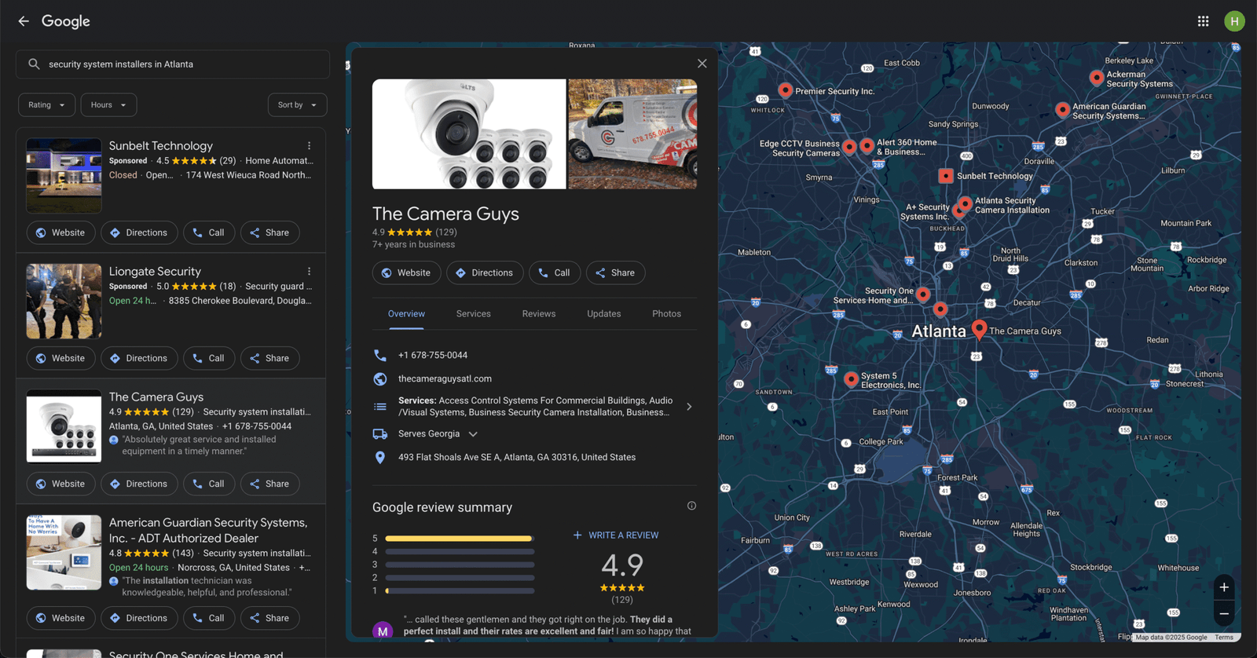Image resolution: width=1257 pixels, height=658 pixels.
Task: Click the phone number +1 678-755-0044
Action: coord(433,355)
